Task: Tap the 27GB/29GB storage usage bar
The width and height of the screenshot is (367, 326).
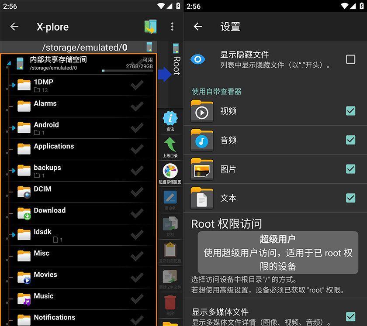Action: coord(128,70)
